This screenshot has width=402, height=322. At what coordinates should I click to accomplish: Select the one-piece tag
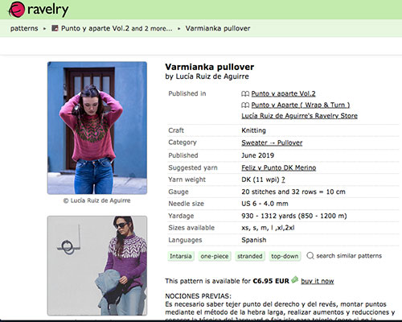(x=215, y=256)
